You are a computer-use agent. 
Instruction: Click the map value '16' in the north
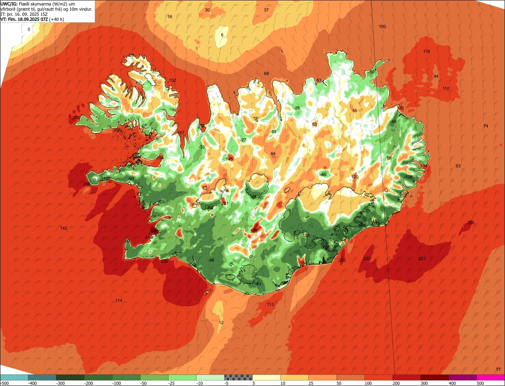170,17
